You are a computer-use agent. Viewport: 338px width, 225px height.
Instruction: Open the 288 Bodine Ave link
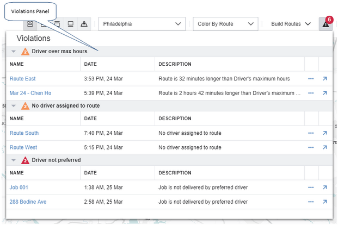[x=28, y=202]
